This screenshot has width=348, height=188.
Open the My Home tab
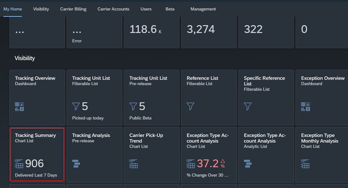13,9
